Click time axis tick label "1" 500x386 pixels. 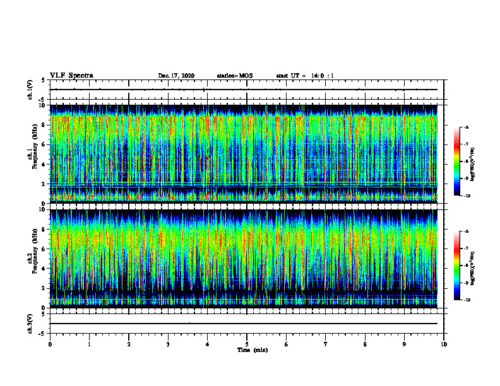click(x=89, y=344)
